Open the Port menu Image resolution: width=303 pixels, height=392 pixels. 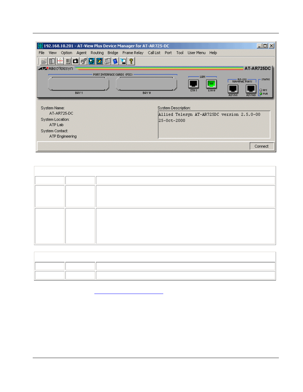tap(168, 53)
